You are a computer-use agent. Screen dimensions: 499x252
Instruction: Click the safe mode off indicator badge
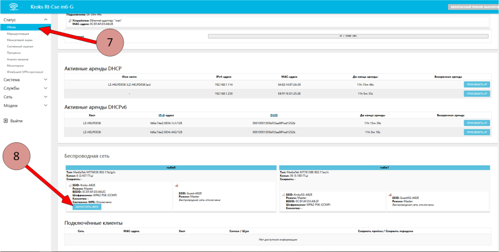(x=473, y=7)
